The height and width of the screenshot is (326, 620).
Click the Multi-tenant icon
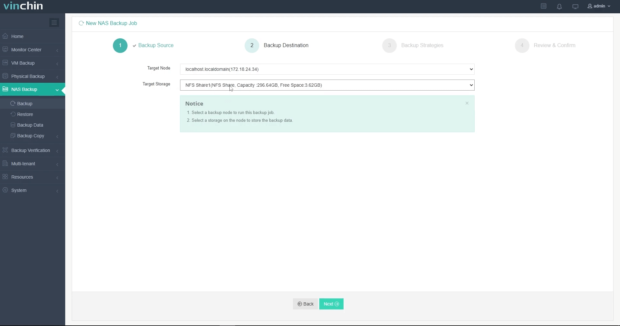(5, 163)
